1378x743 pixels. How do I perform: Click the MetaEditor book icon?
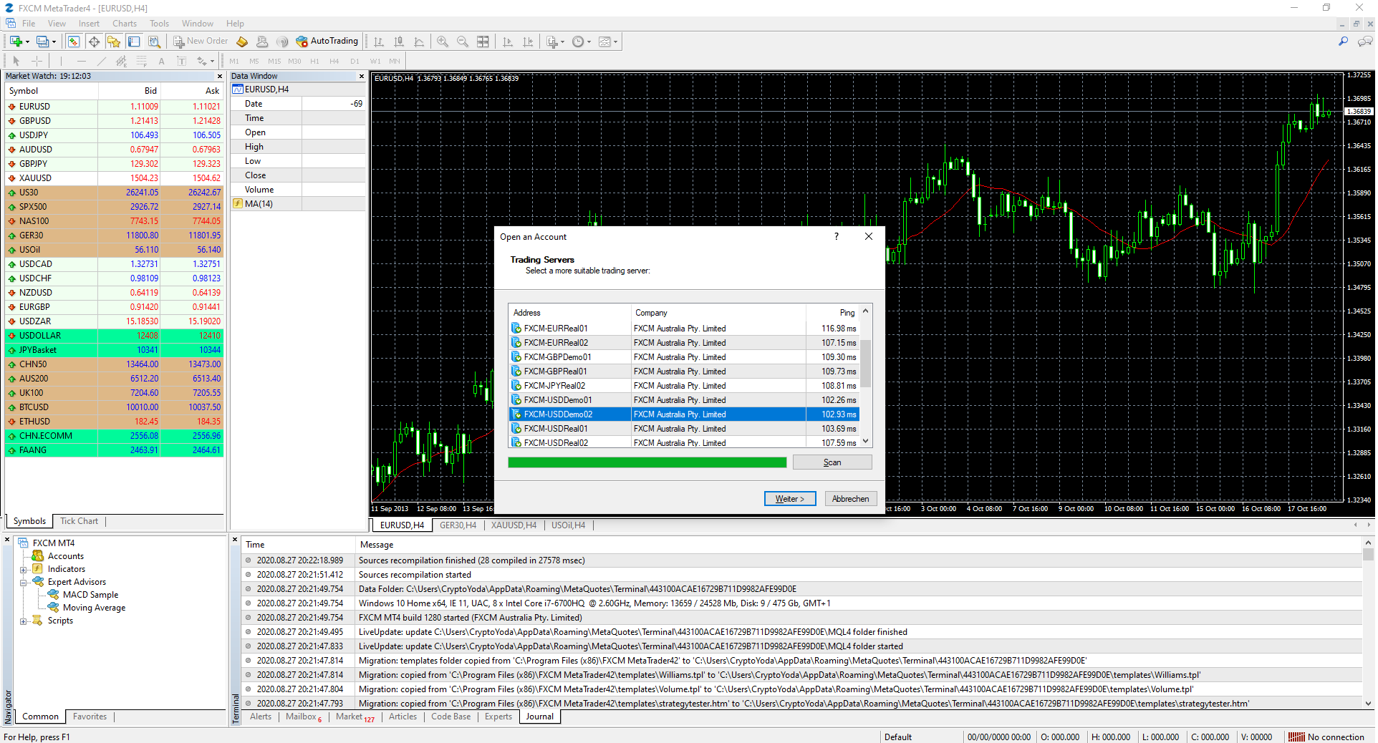[x=242, y=42]
